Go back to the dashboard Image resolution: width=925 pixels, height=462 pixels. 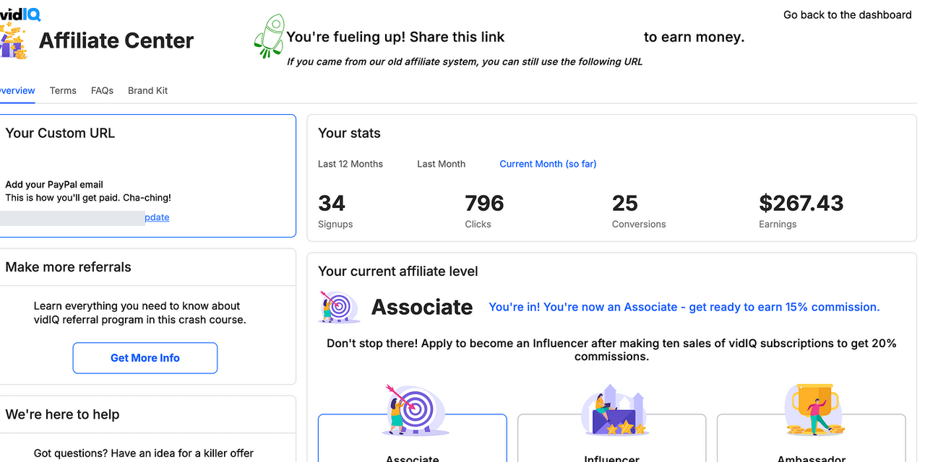[848, 14]
